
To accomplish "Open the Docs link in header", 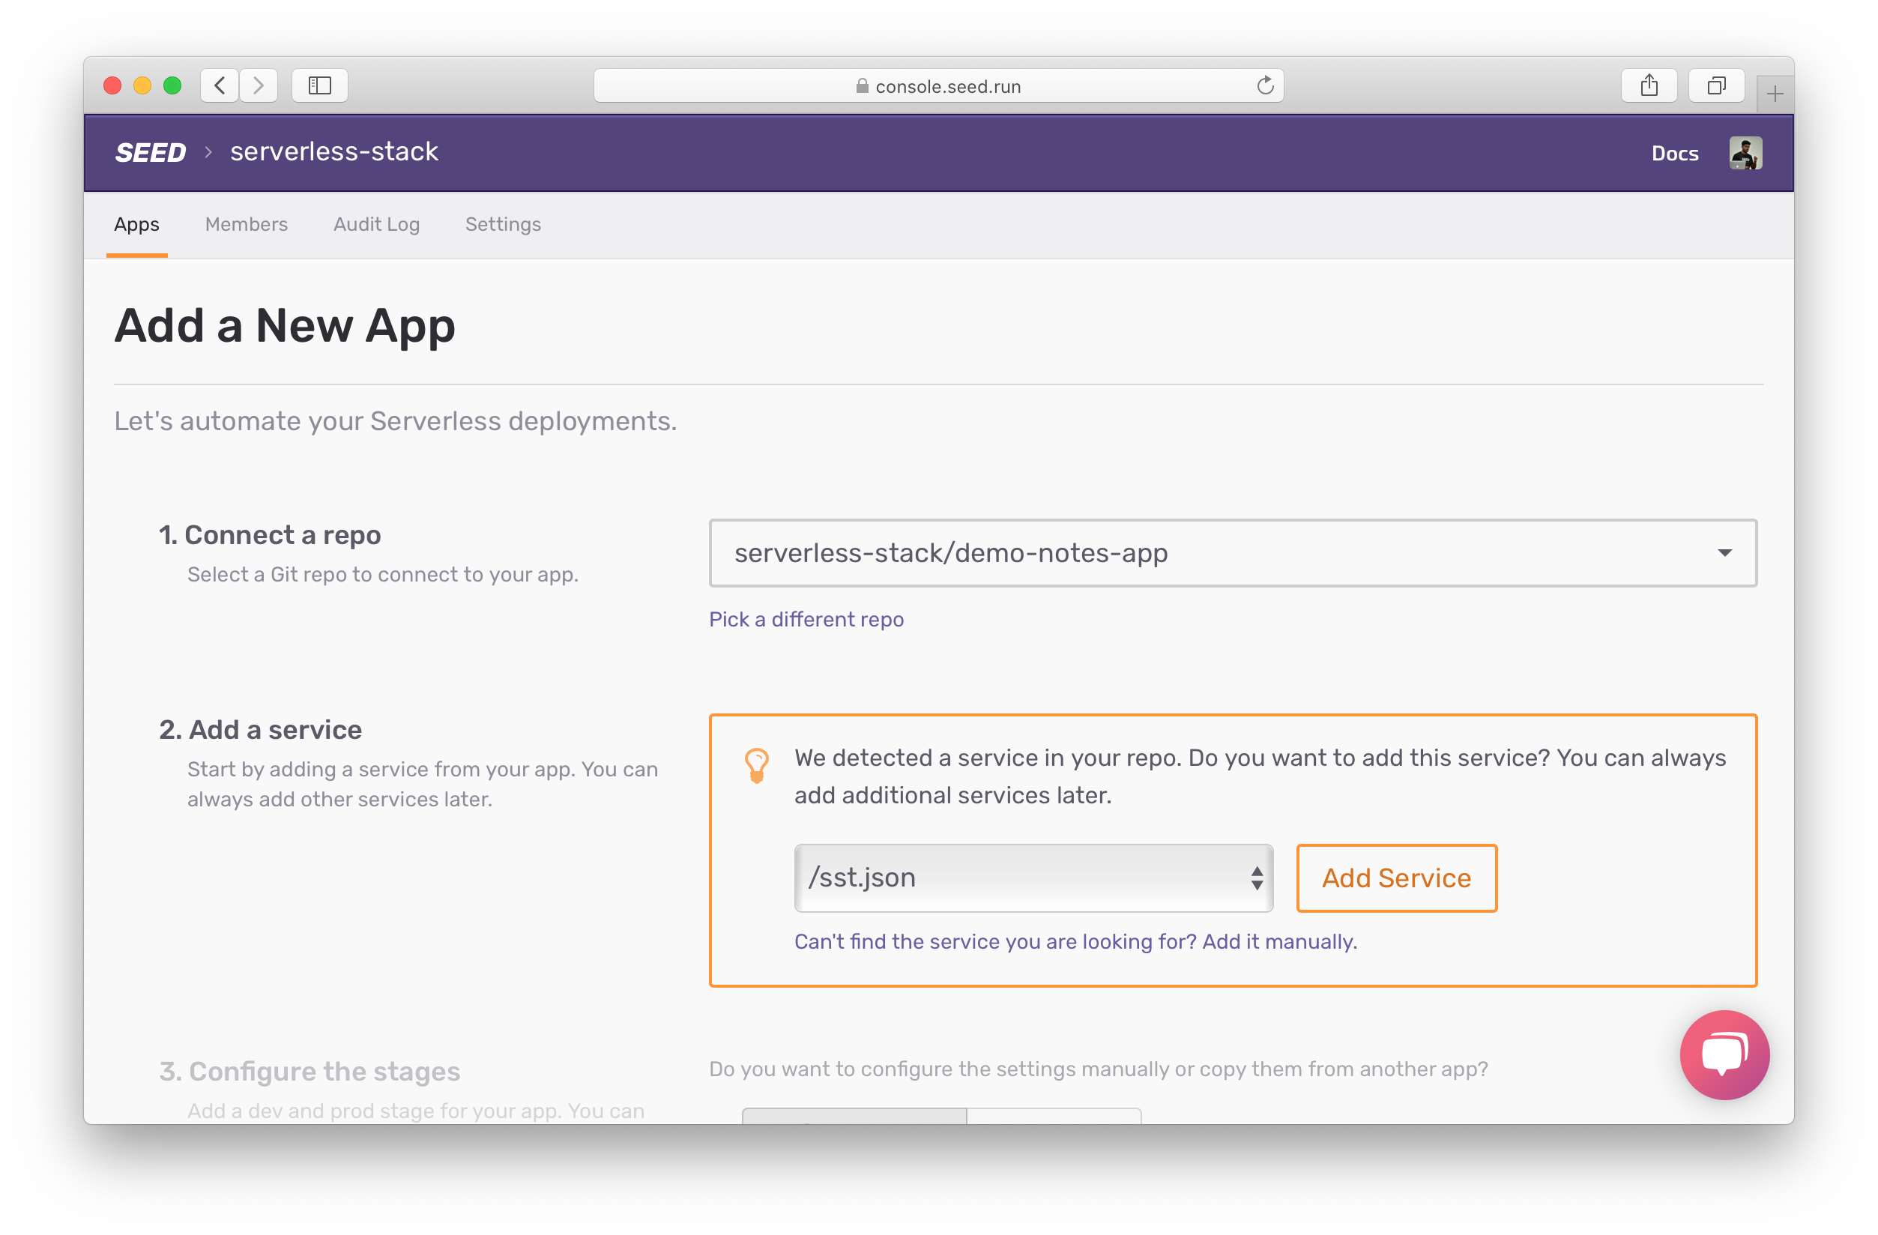I will [x=1674, y=153].
